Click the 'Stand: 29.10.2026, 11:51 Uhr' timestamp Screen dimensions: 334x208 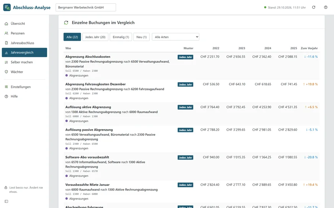[287, 7]
